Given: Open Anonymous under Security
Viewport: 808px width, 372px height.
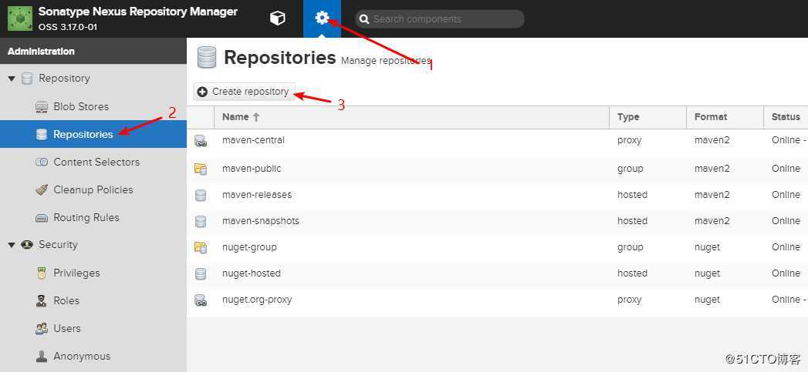Looking at the screenshot, I should tap(93, 357).
